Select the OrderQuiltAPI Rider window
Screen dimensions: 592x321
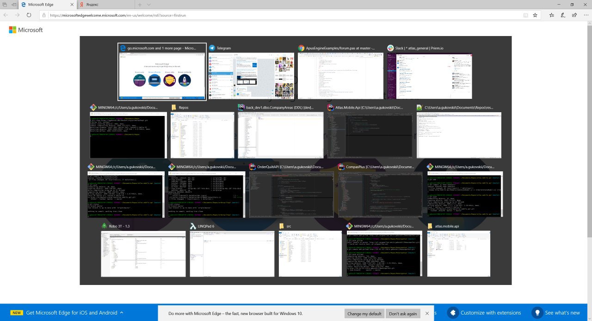coord(291,190)
